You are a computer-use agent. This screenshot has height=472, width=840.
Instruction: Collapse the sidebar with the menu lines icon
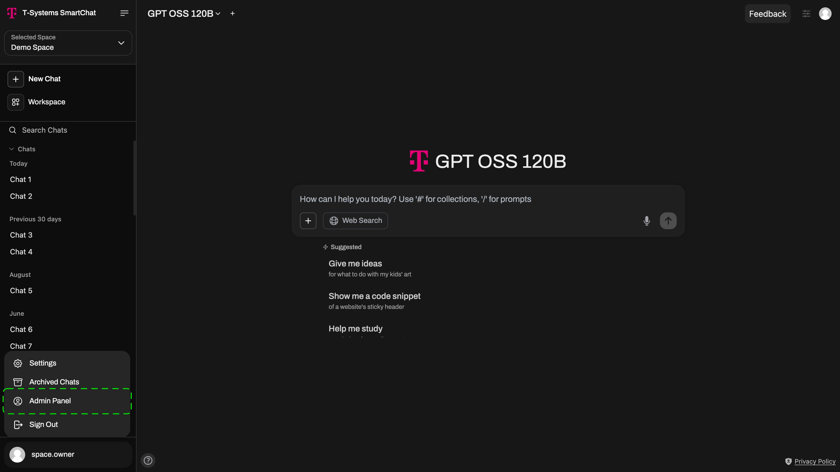click(x=124, y=13)
